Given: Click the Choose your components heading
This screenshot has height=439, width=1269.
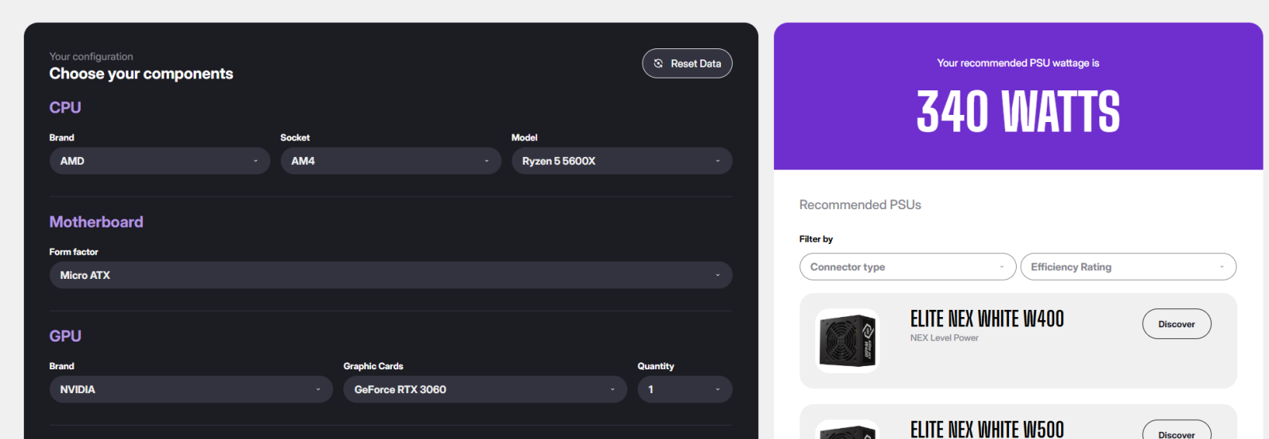Looking at the screenshot, I should point(141,74).
